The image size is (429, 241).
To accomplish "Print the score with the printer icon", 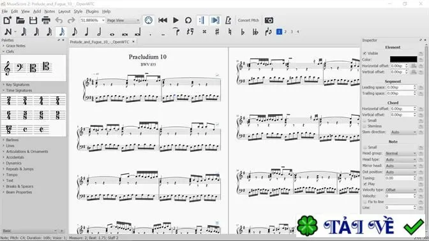I will point(46,20).
